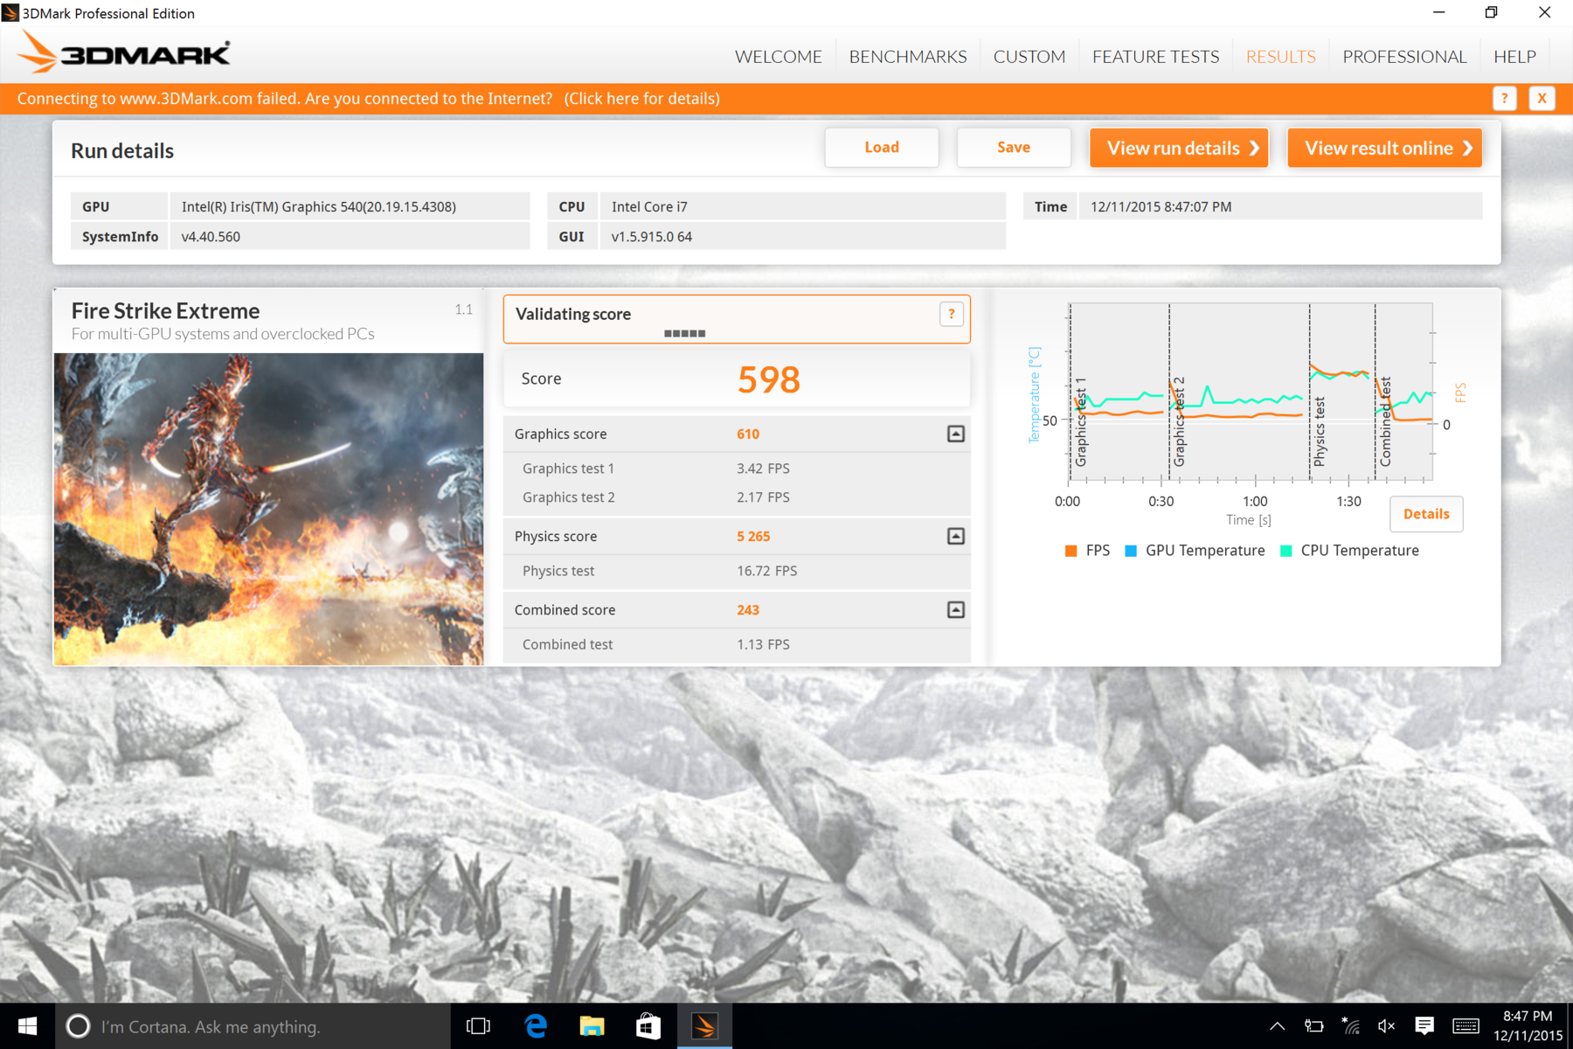This screenshot has height=1049, width=1573.
Task: Open Task View on the taskbar
Action: (478, 1026)
